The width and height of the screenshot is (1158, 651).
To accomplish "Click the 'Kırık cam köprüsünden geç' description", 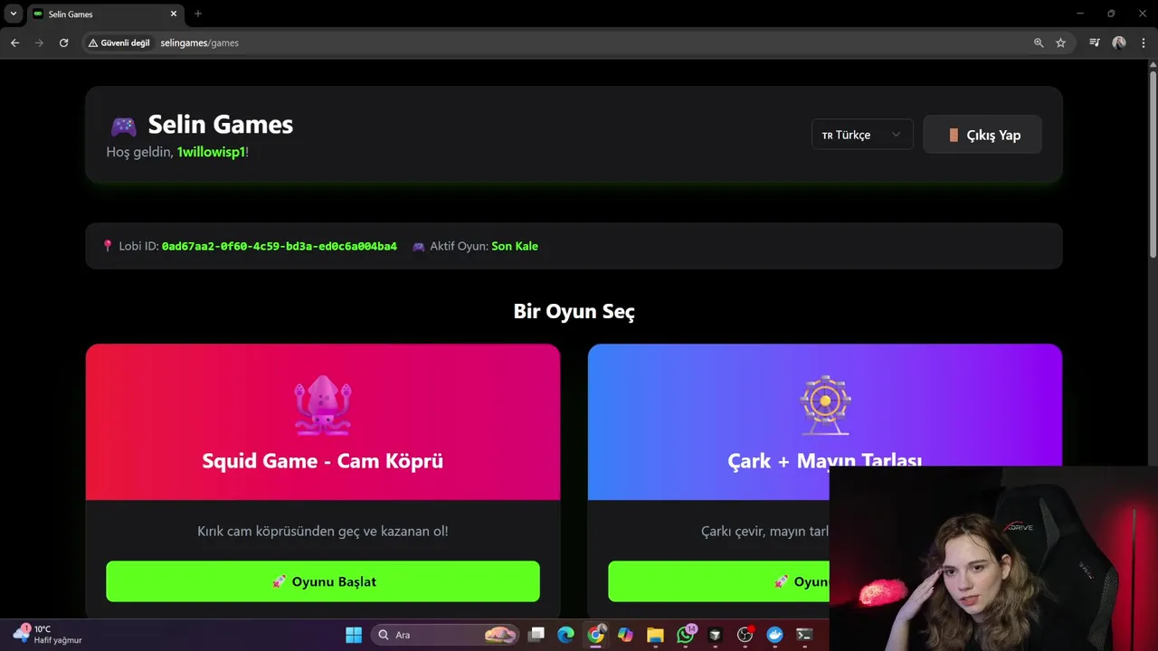I will pos(323,531).
